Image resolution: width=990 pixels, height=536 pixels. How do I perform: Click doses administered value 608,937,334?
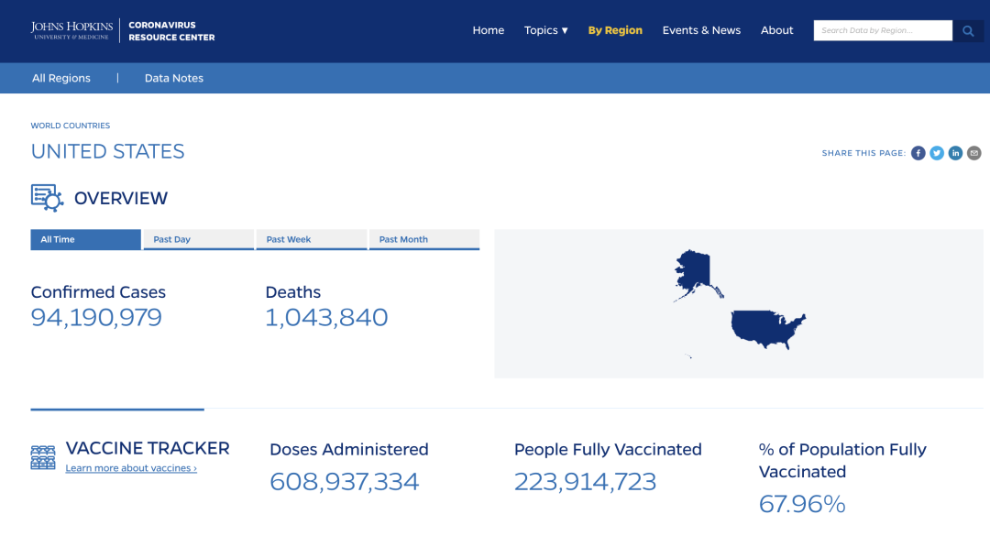coord(344,482)
